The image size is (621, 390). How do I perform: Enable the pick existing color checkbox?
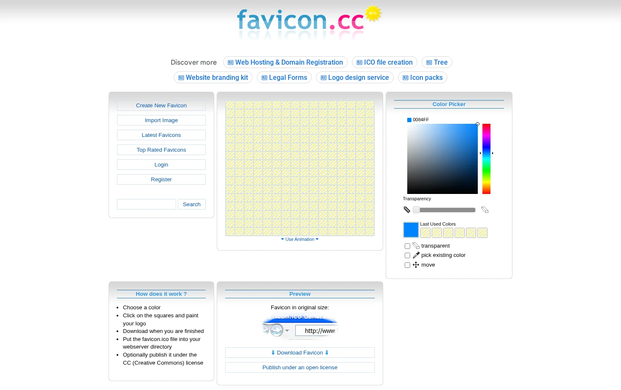click(x=407, y=255)
